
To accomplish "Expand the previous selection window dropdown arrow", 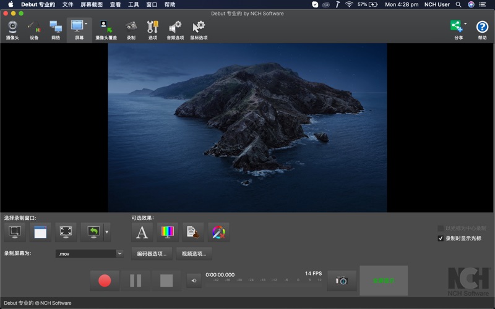I will point(107,232).
